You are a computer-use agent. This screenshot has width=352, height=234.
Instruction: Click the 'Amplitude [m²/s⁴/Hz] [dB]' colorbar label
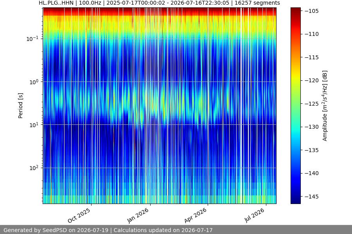pos(325,106)
